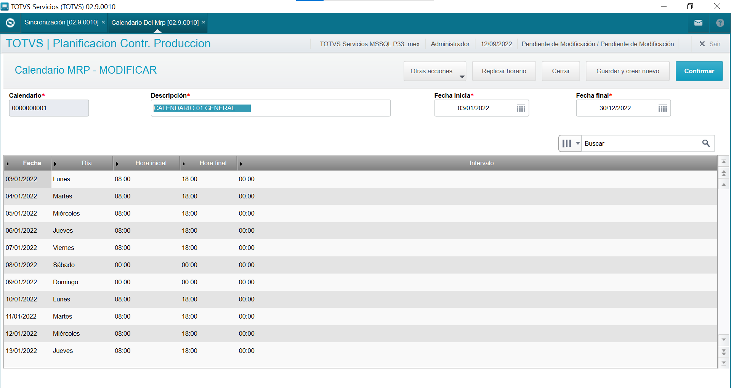Open the column selector dropdown beside Buscar
Image resolution: width=731 pixels, height=388 pixels.
[570, 143]
